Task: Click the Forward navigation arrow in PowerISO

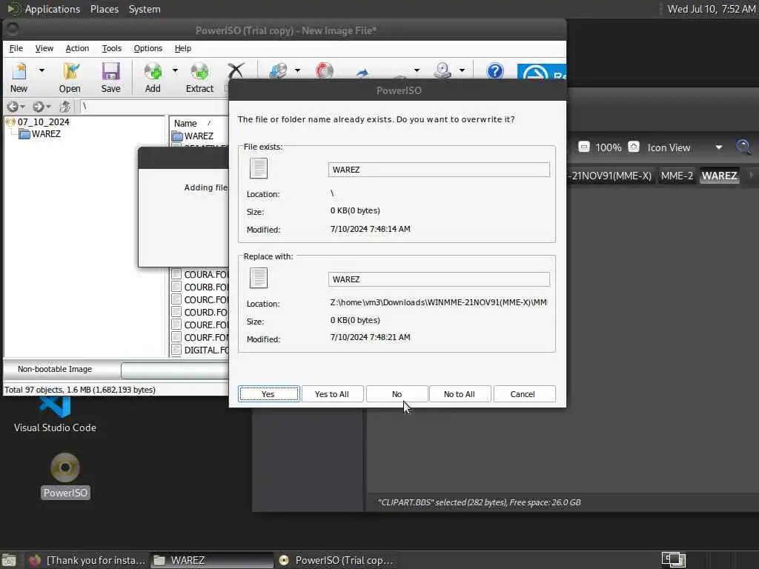Action: [x=39, y=107]
